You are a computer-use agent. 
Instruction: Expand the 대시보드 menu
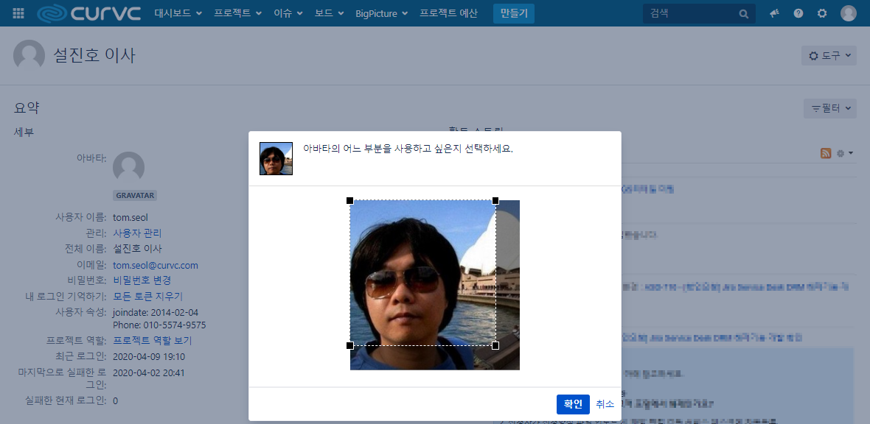178,13
